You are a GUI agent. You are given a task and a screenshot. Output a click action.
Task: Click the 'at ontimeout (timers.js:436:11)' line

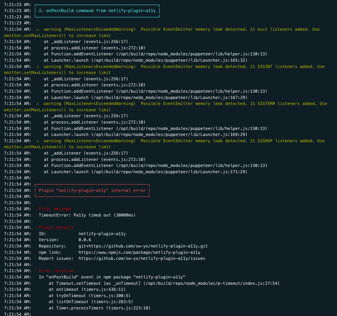[87, 289]
